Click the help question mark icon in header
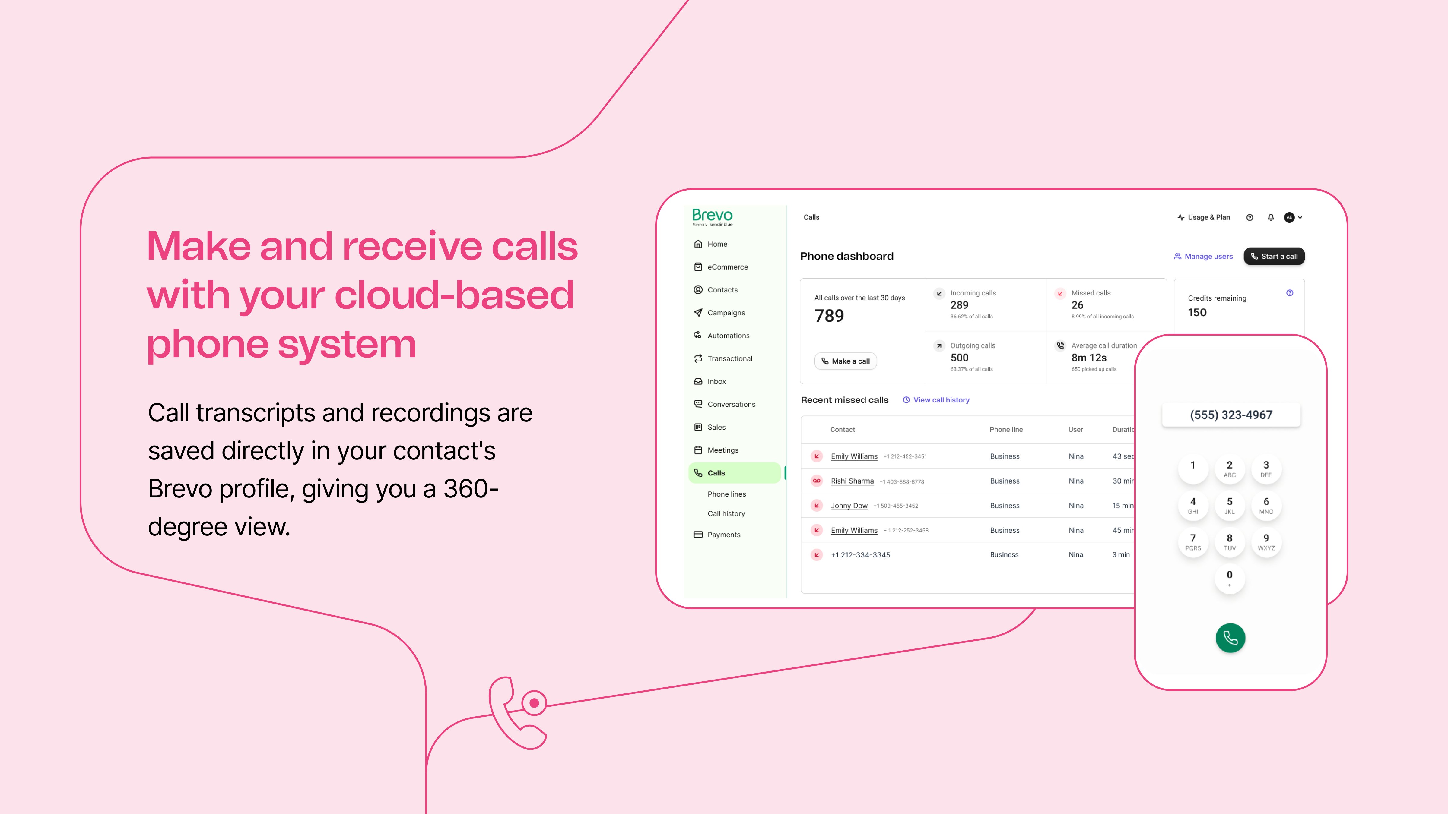 pyautogui.click(x=1250, y=217)
